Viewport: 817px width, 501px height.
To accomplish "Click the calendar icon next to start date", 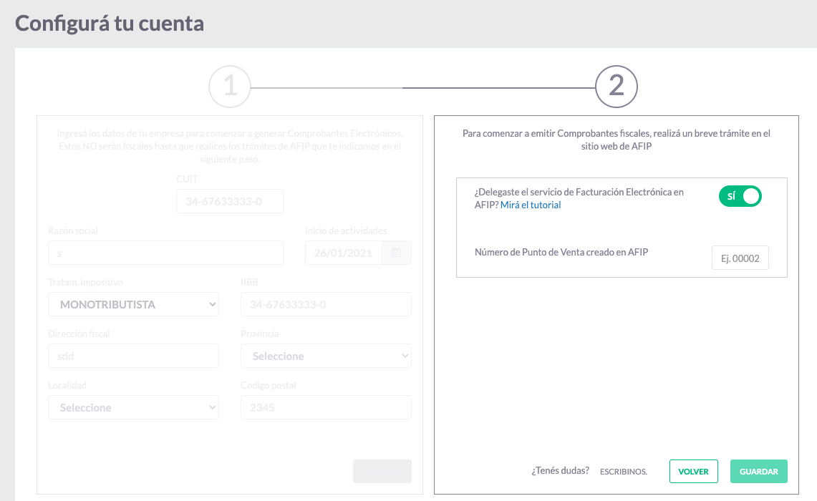I will coord(397,253).
